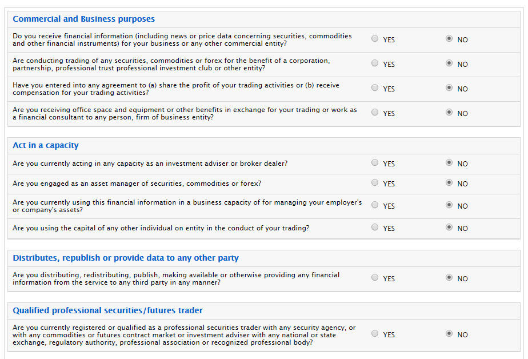Pick NO for receiving office space and equipment
The height and width of the screenshot is (359, 528).
coord(449,113)
